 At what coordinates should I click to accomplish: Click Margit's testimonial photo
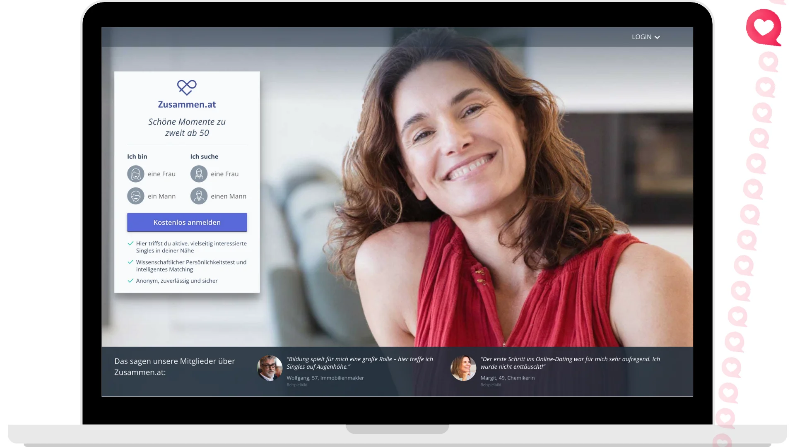463,368
